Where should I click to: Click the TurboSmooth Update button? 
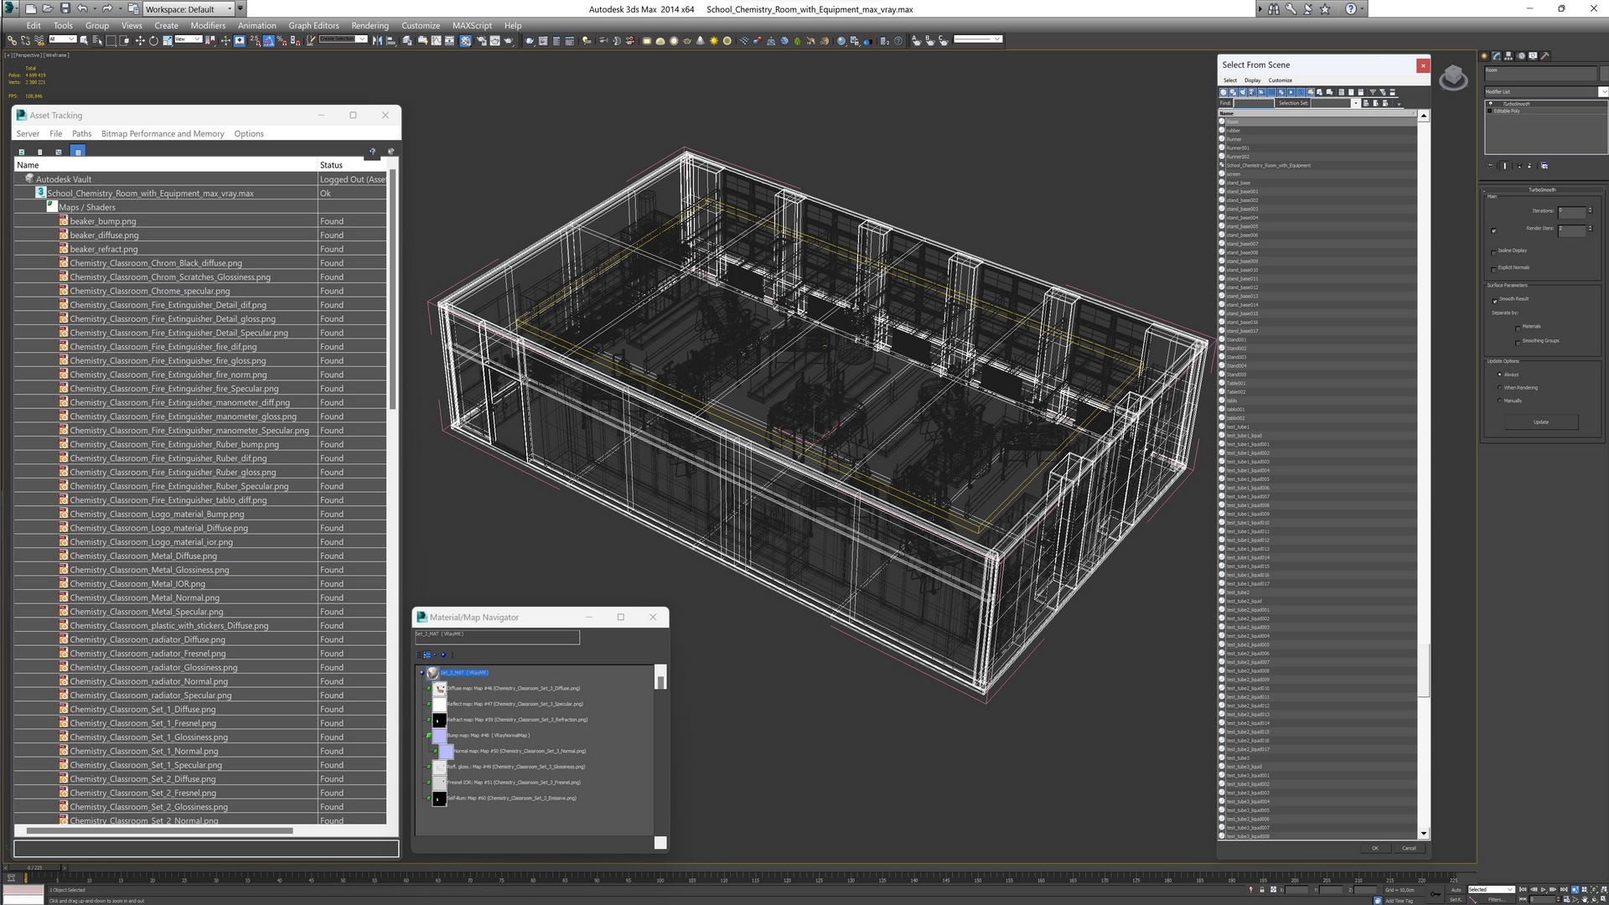(1541, 422)
